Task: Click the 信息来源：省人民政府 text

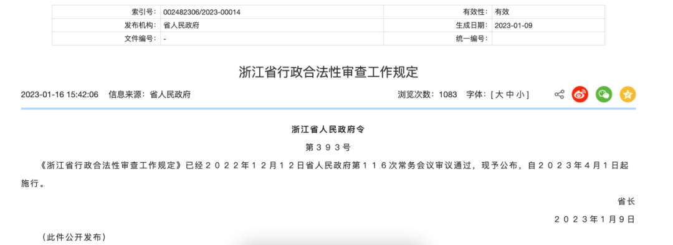Action: coord(150,94)
